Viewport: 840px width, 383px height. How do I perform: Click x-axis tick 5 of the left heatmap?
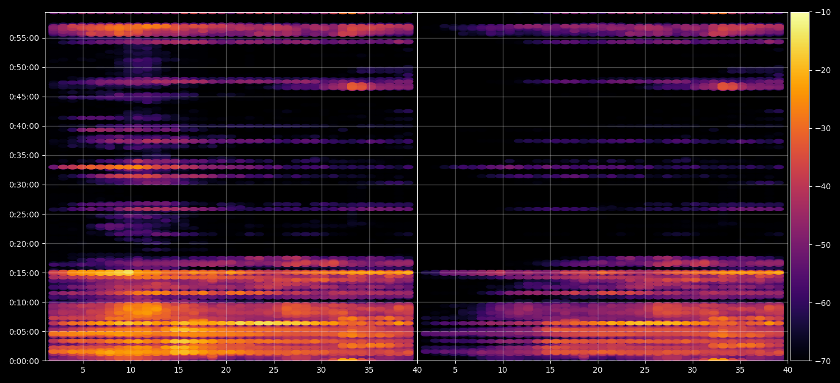click(x=83, y=370)
